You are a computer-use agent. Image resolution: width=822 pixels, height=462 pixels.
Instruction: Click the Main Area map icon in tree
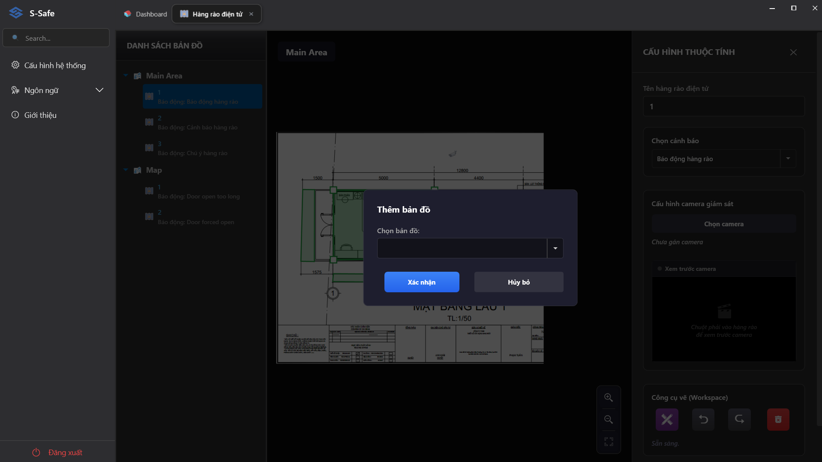138,76
